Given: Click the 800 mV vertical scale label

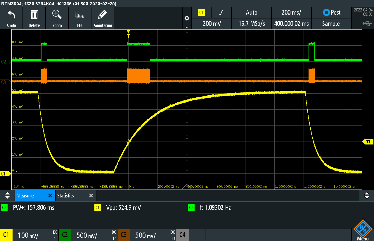Looking at the screenshot, I should pos(17,42).
